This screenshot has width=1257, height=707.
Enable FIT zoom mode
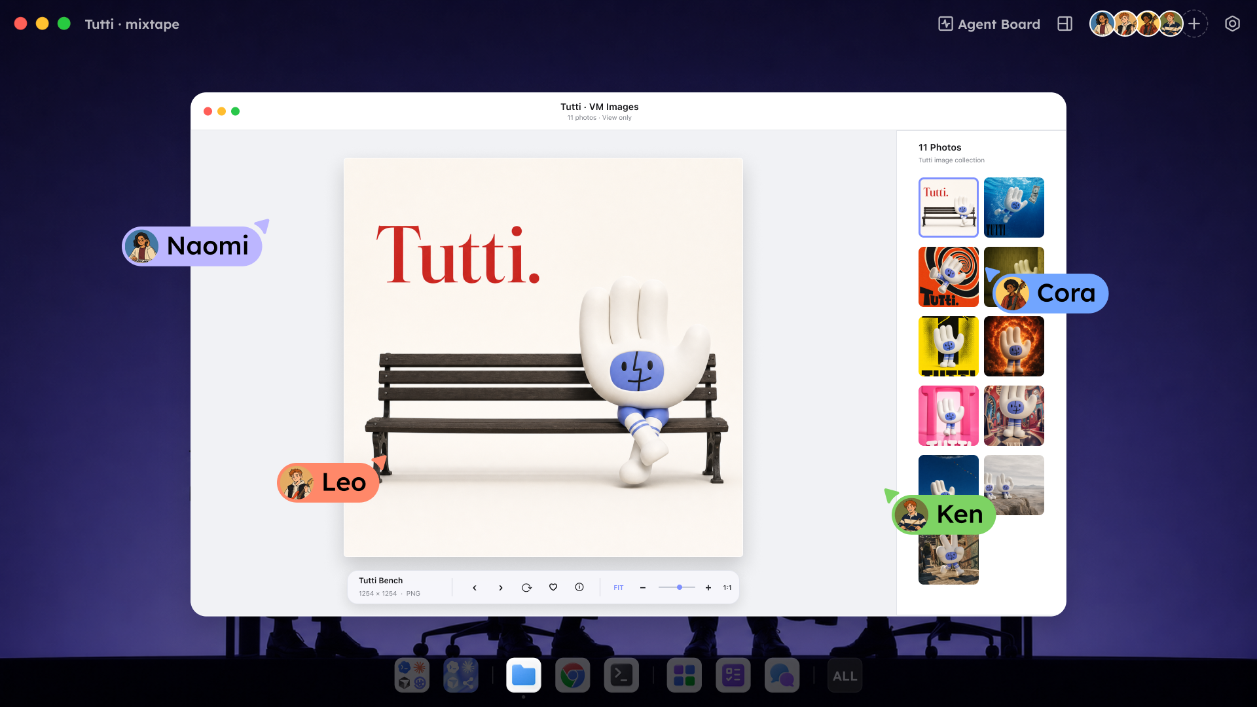pyautogui.click(x=619, y=588)
